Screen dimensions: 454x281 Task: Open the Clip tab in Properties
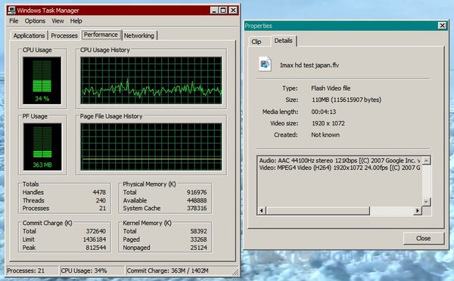(257, 42)
